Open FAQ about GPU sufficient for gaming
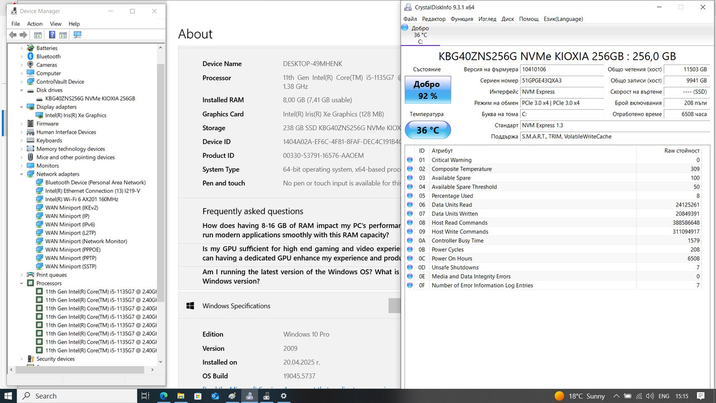The width and height of the screenshot is (716, 403). coord(302,254)
